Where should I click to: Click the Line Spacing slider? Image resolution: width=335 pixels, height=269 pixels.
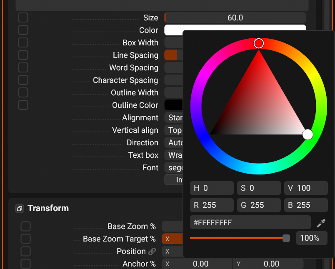(x=173, y=55)
